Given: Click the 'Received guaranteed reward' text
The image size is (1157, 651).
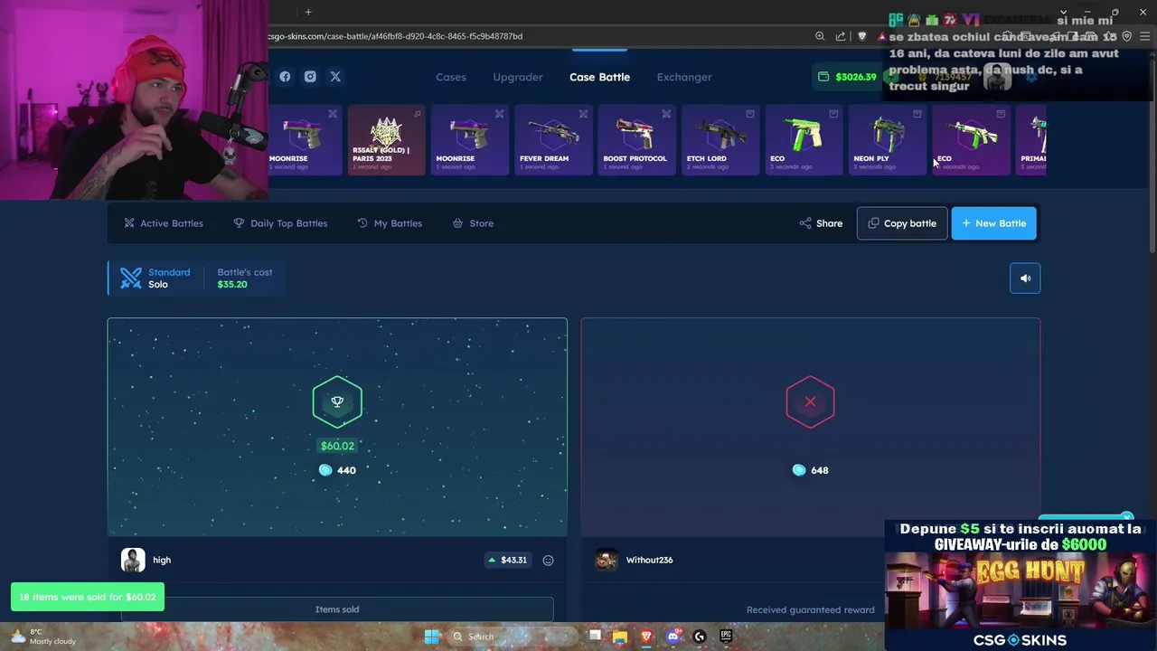Looking at the screenshot, I should [x=810, y=609].
